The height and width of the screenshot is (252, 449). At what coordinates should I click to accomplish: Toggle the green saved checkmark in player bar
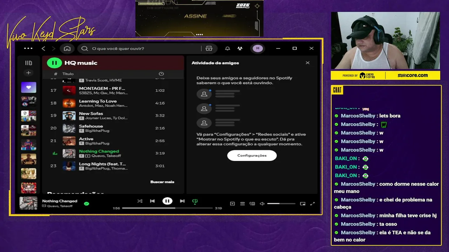click(x=87, y=203)
